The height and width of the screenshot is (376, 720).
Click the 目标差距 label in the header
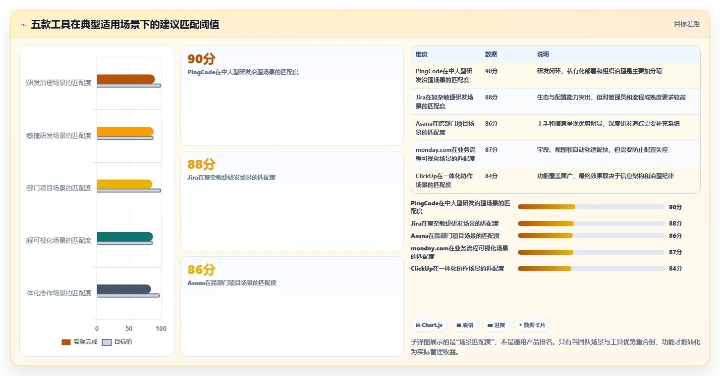(687, 24)
